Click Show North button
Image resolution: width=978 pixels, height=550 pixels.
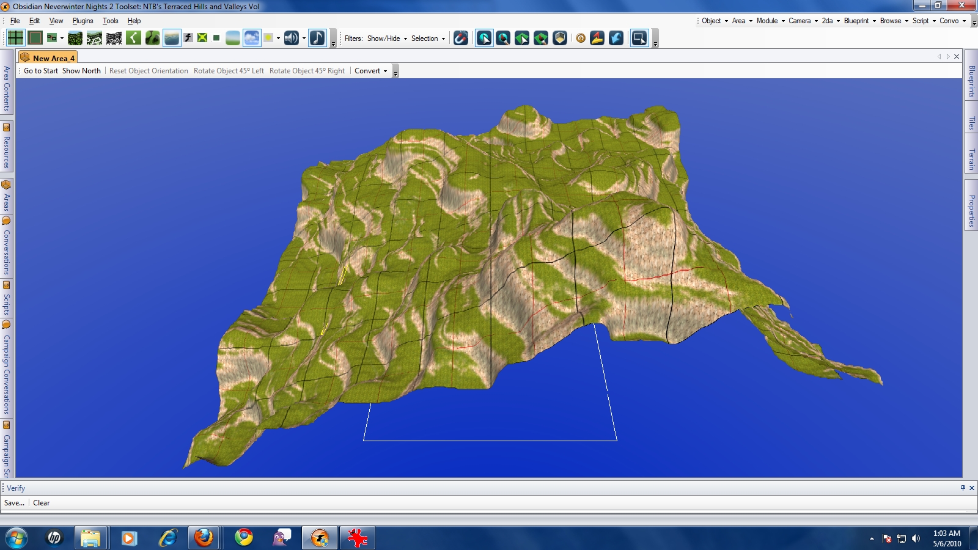[x=81, y=71]
